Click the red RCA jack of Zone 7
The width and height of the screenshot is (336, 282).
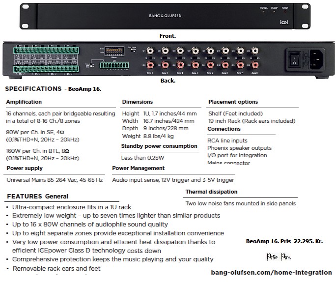tap(240, 65)
